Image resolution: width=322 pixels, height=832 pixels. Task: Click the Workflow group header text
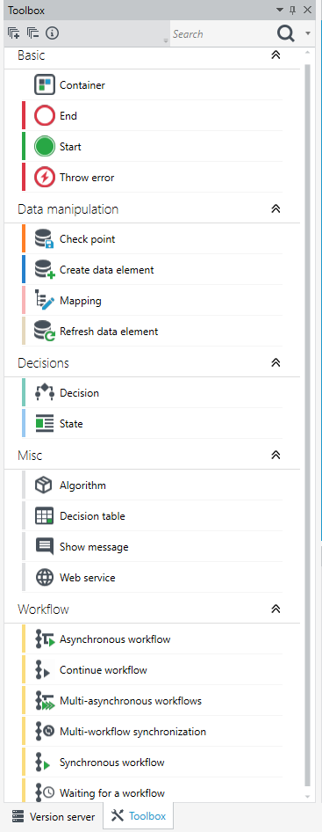(x=43, y=609)
